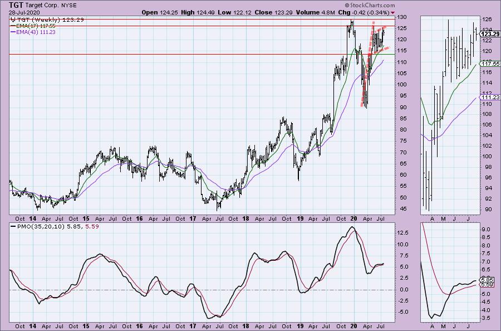The image size is (501, 331).
Task: Click the 12.5 PMO axis label
Action: click(402, 233)
